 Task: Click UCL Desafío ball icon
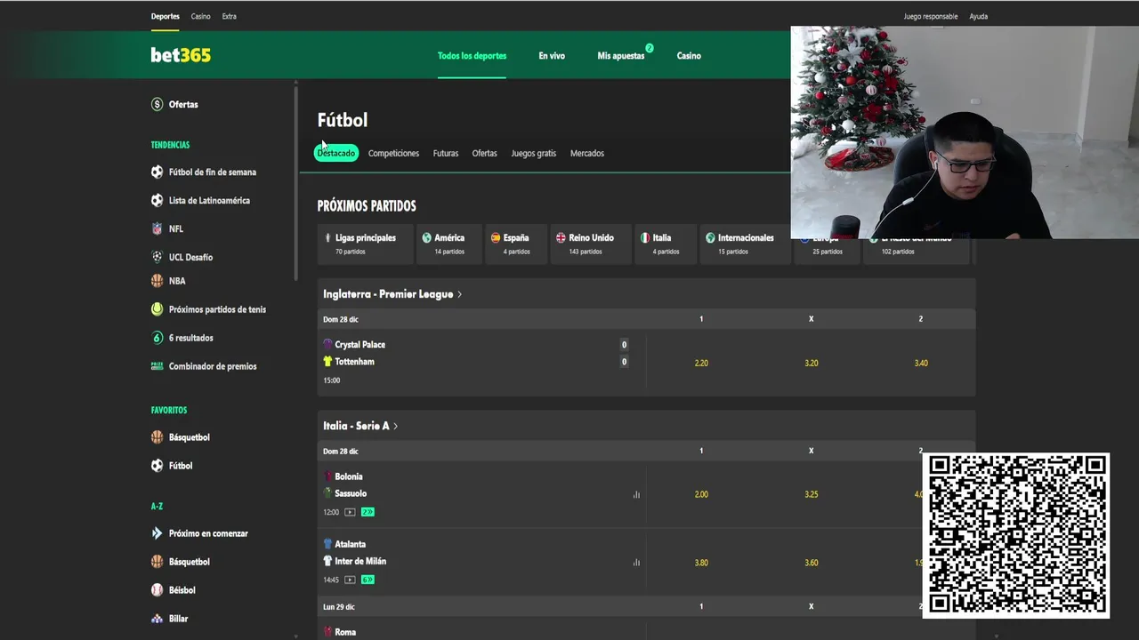tap(158, 257)
